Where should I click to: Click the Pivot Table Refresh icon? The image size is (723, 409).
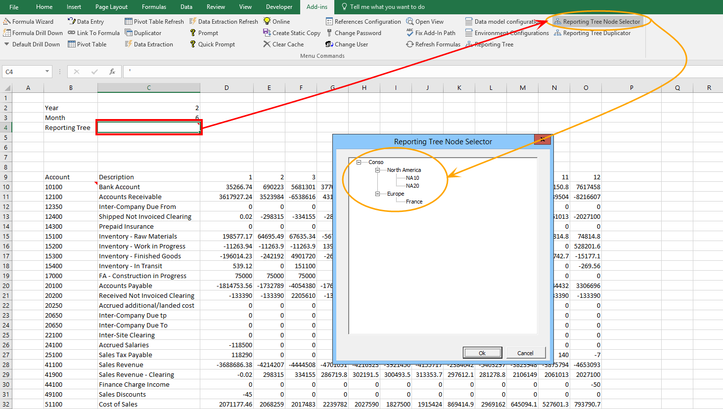(129, 22)
